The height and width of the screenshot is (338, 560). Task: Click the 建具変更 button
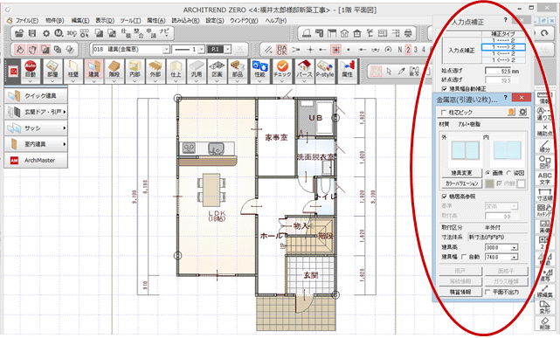point(462,173)
